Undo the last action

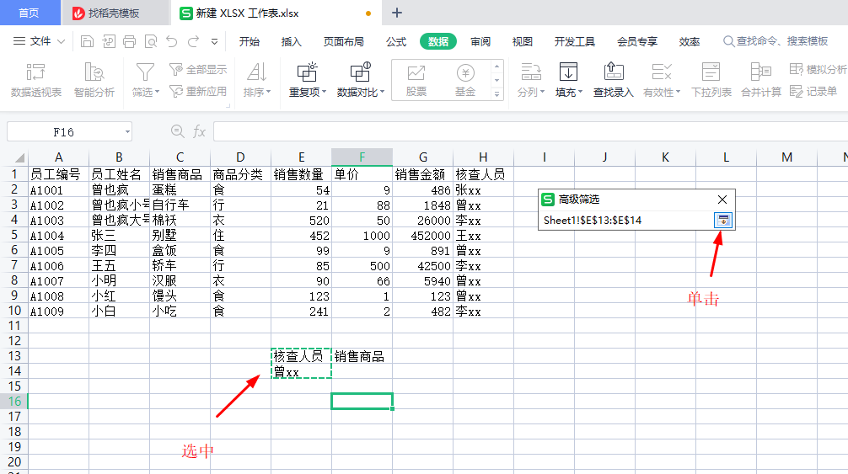[x=172, y=41]
